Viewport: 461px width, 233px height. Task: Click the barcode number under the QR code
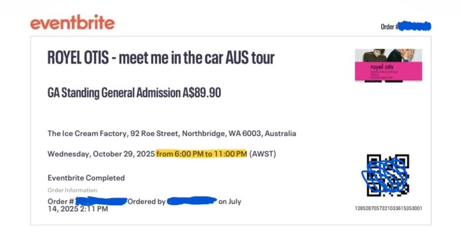point(388,208)
